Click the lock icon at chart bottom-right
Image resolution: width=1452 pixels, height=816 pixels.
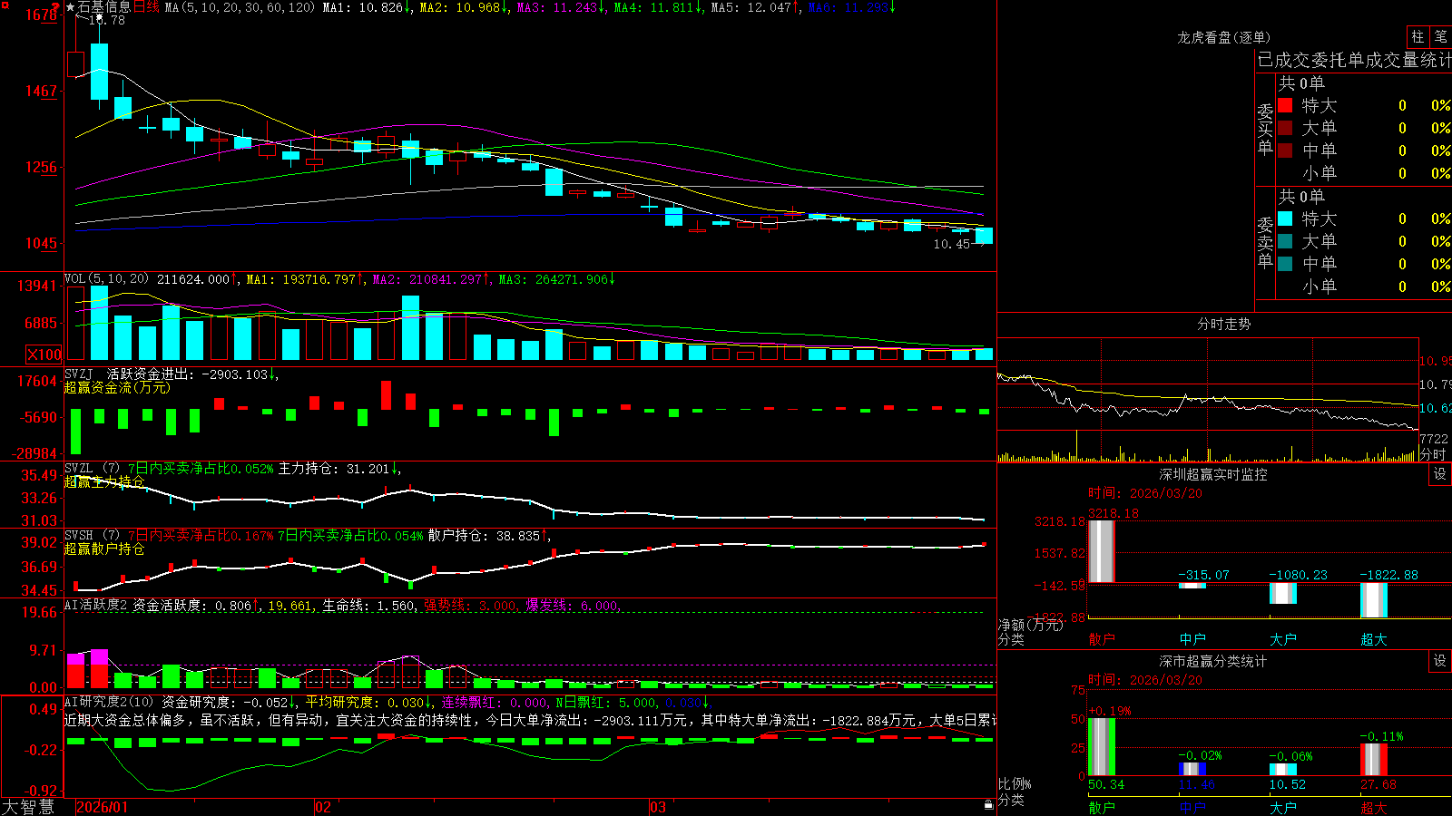(989, 804)
